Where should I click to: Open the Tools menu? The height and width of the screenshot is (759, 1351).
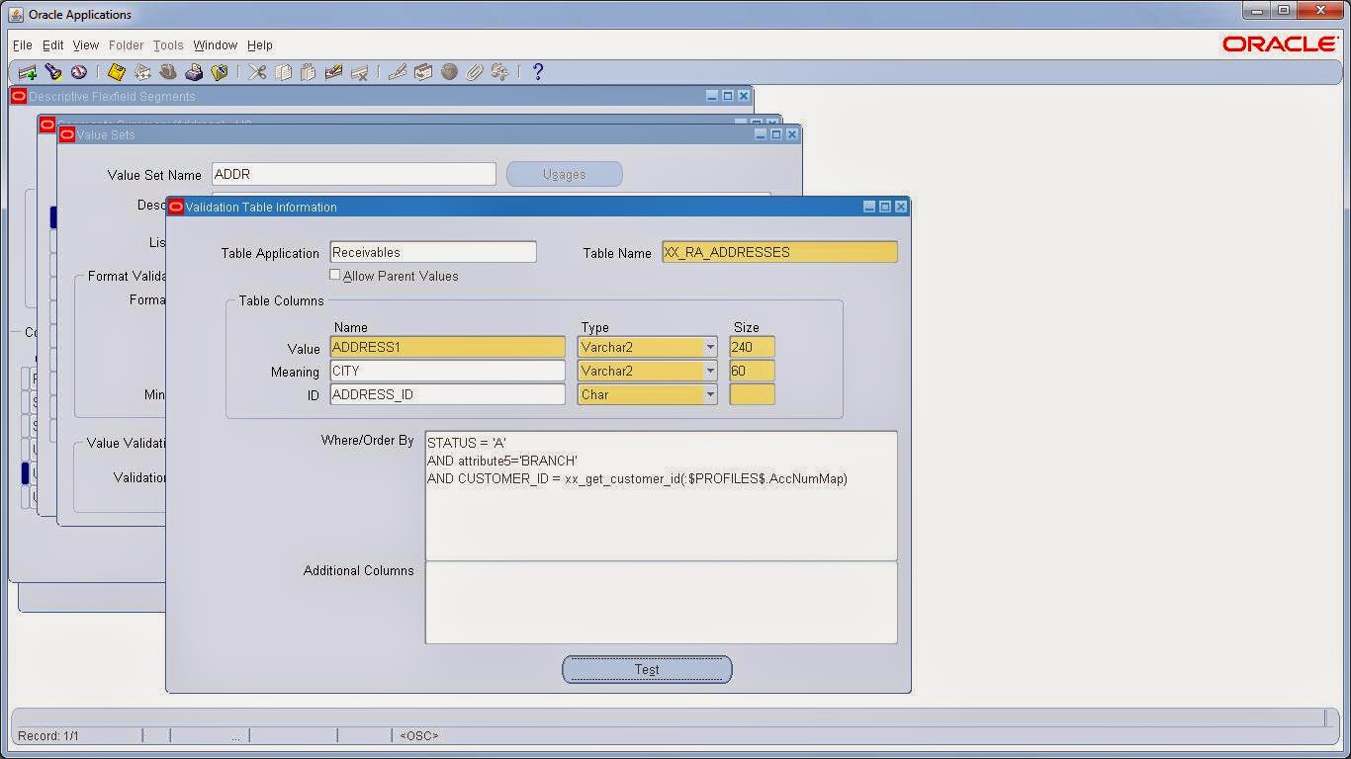tap(168, 45)
